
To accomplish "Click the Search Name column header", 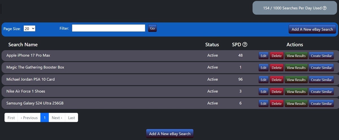I will [x=23, y=44].
